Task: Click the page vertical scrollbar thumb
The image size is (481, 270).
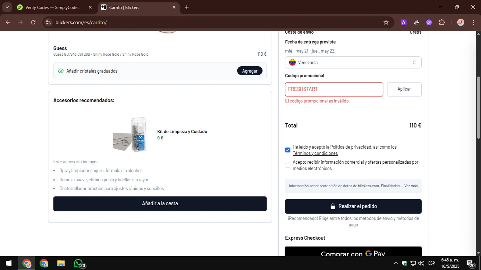Action: (478, 108)
